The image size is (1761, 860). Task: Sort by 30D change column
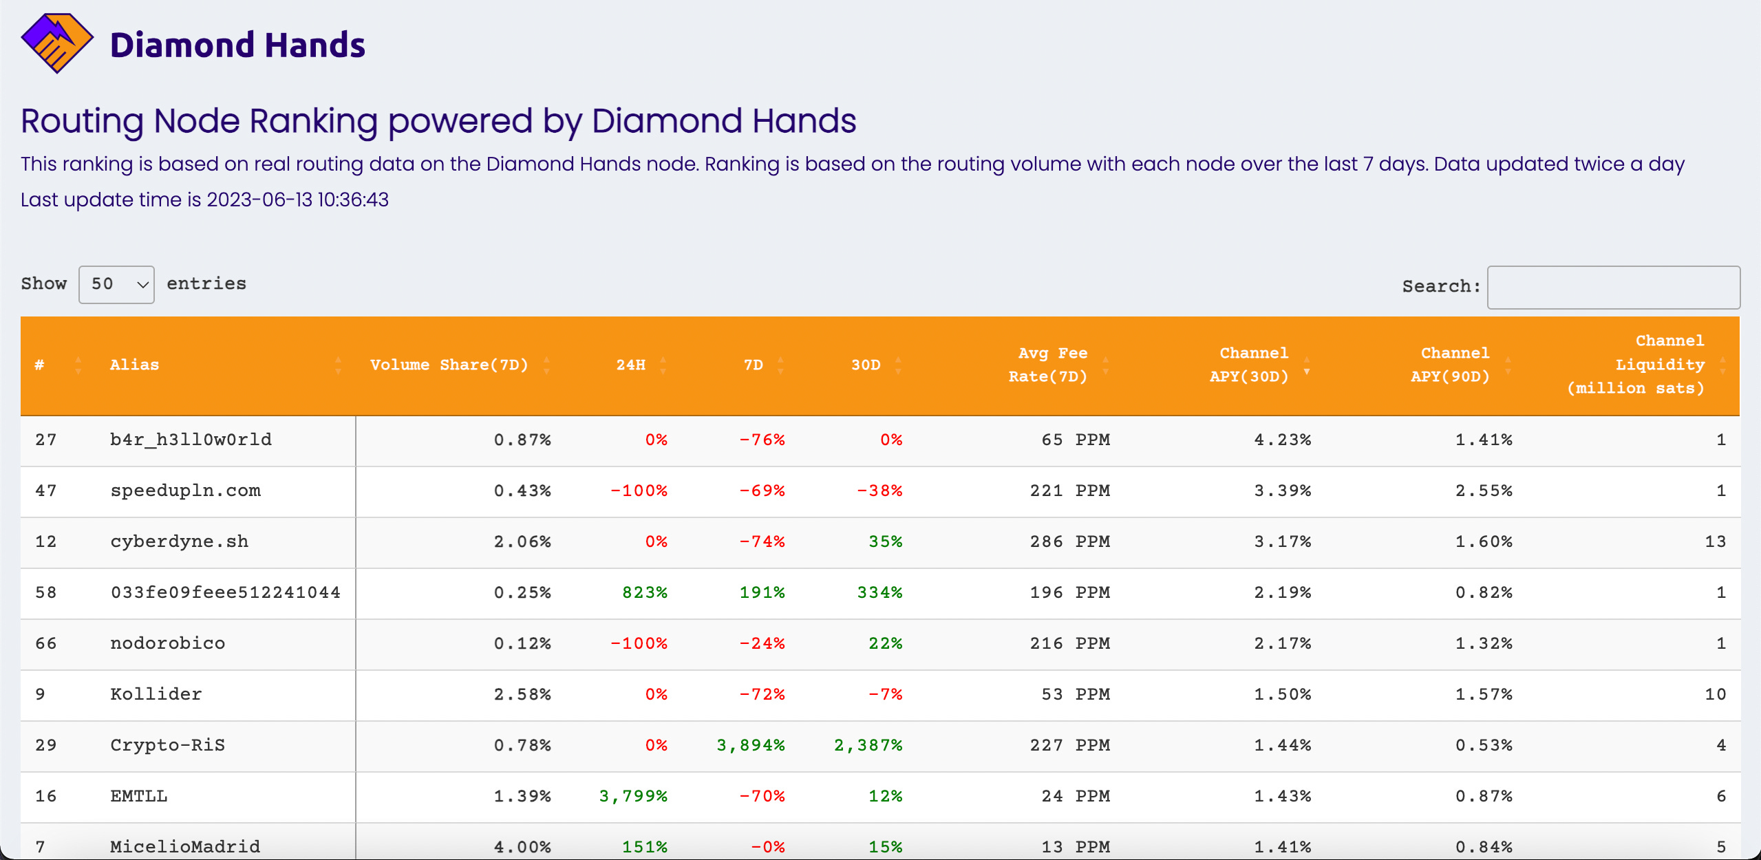[857, 365]
